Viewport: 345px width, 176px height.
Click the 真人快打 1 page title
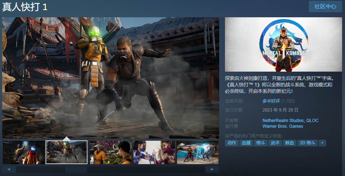[x=25, y=7]
